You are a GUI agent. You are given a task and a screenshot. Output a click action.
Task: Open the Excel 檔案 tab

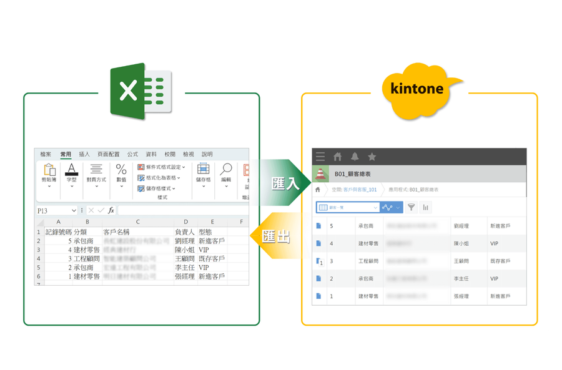(x=46, y=154)
